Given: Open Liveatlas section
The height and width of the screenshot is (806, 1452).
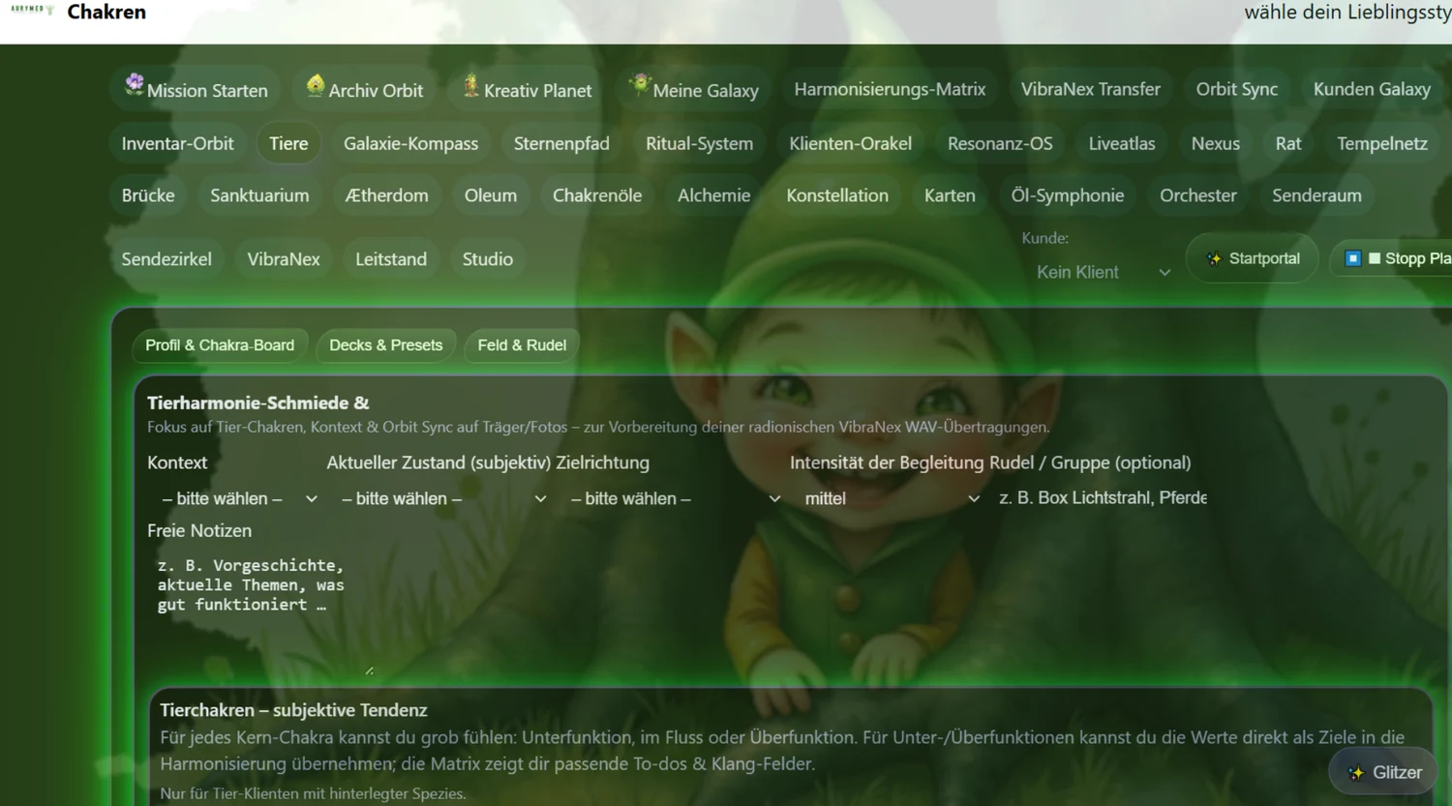Looking at the screenshot, I should [x=1122, y=143].
